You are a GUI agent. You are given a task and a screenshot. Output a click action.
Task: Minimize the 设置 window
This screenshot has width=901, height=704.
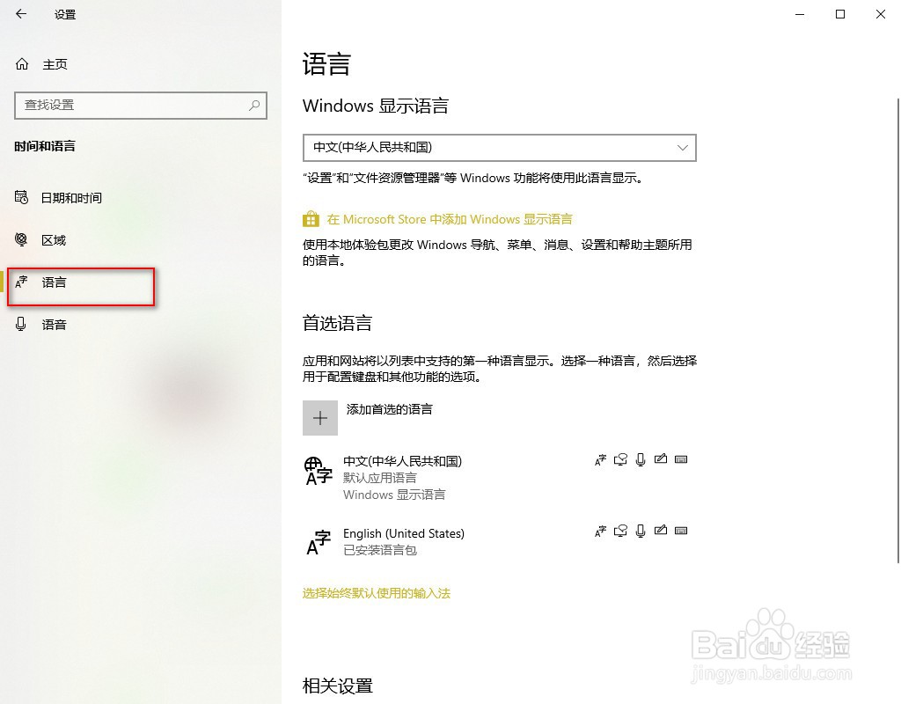click(800, 14)
